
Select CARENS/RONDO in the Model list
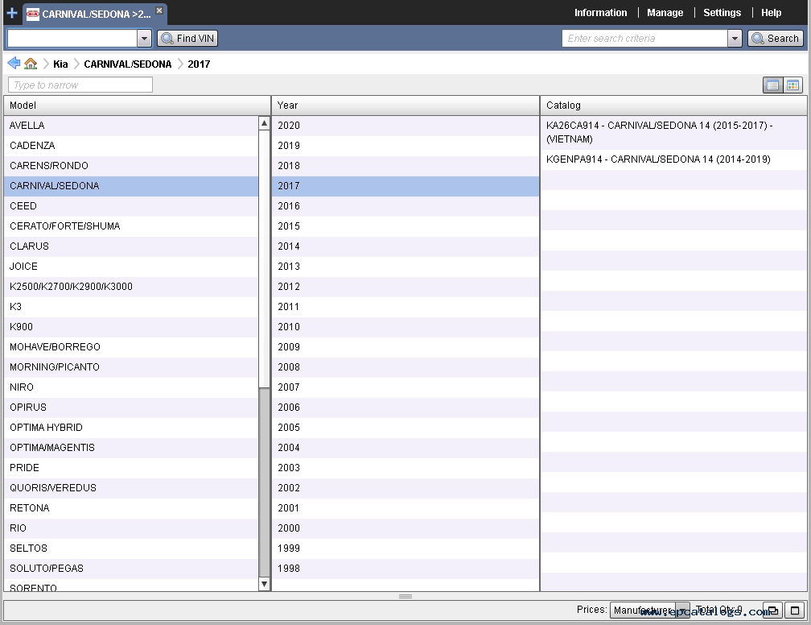tap(131, 166)
